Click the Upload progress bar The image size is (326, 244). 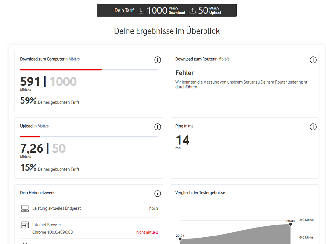(89, 136)
